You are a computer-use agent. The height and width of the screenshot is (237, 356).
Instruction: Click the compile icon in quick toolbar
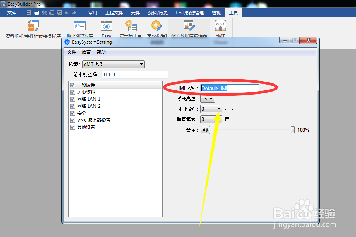[52, 13]
